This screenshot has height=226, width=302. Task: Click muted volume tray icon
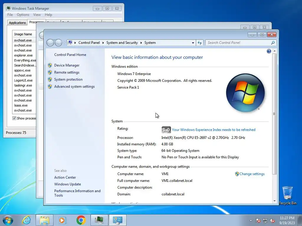[x=272, y=220]
